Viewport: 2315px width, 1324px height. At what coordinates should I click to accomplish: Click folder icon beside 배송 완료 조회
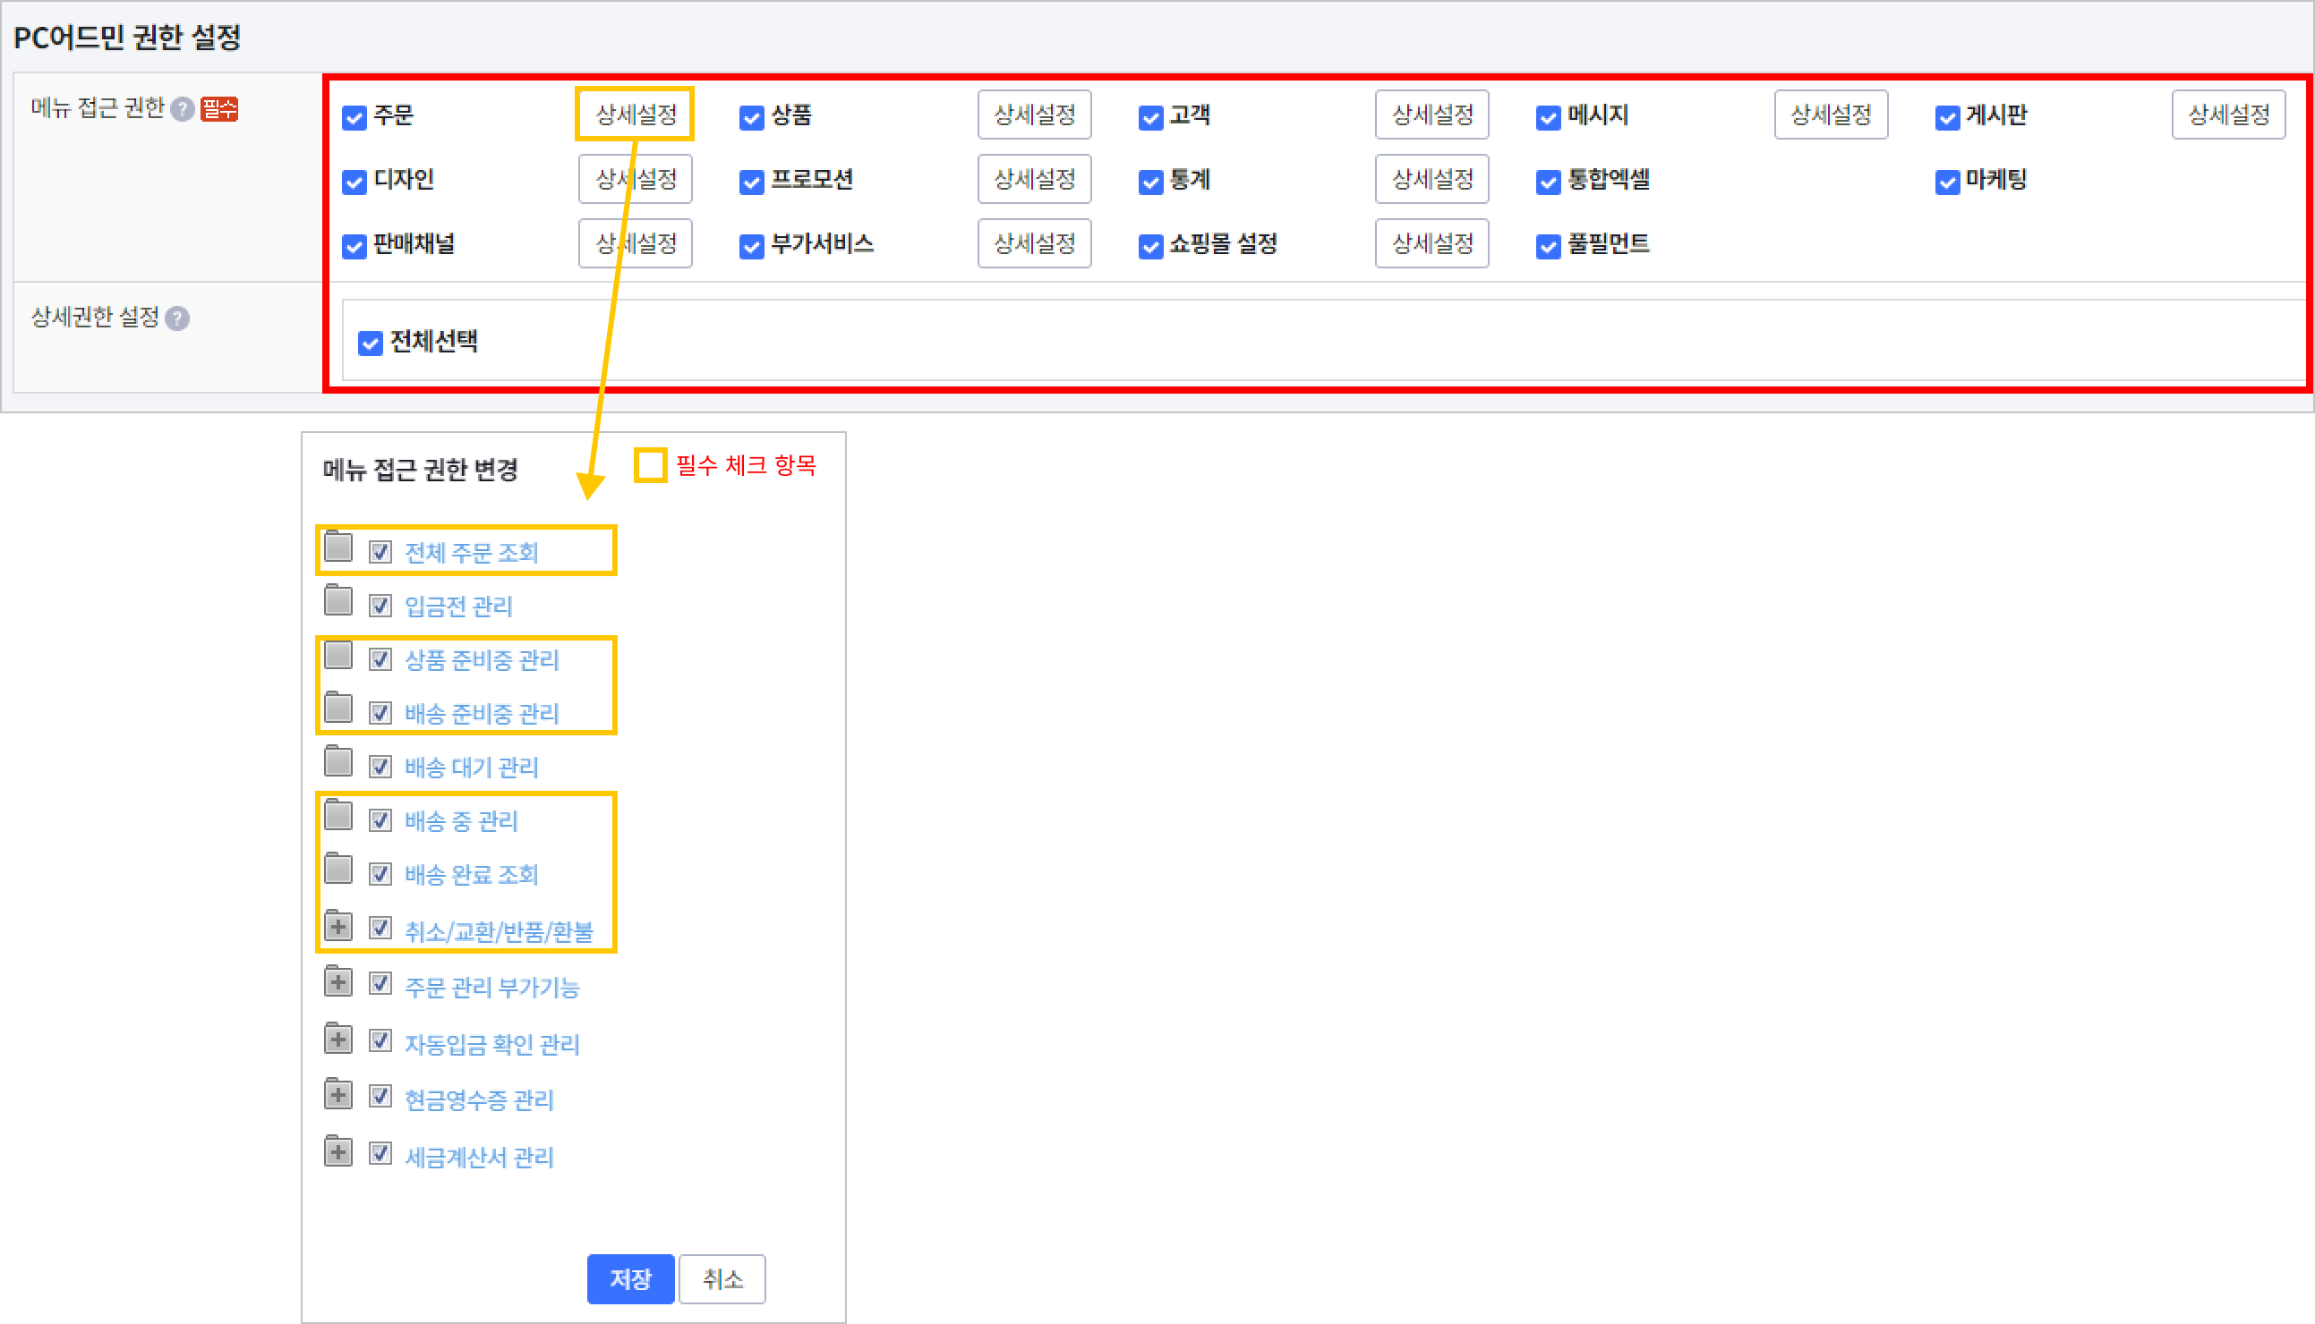tap(338, 870)
